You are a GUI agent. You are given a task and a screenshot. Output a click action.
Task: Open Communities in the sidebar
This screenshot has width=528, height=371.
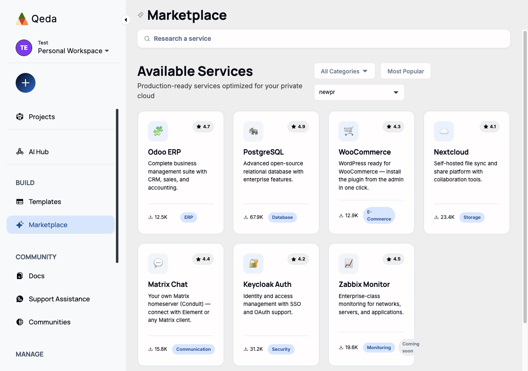[61, 322]
